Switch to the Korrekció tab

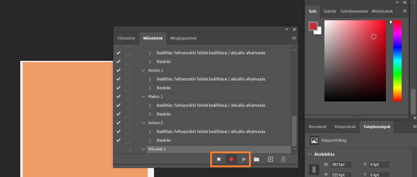(317, 127)
